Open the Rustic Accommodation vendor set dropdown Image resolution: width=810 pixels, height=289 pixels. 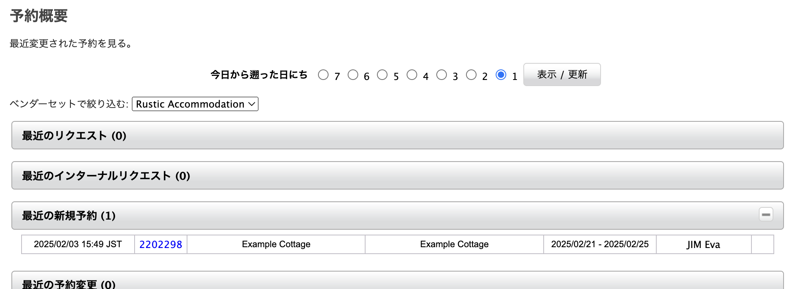195,104
